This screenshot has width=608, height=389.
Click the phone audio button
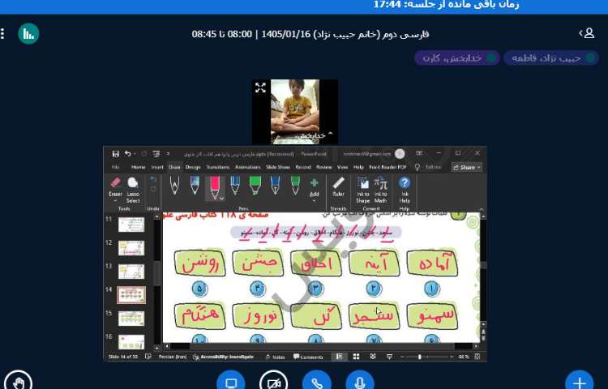(x=317, y=383)
